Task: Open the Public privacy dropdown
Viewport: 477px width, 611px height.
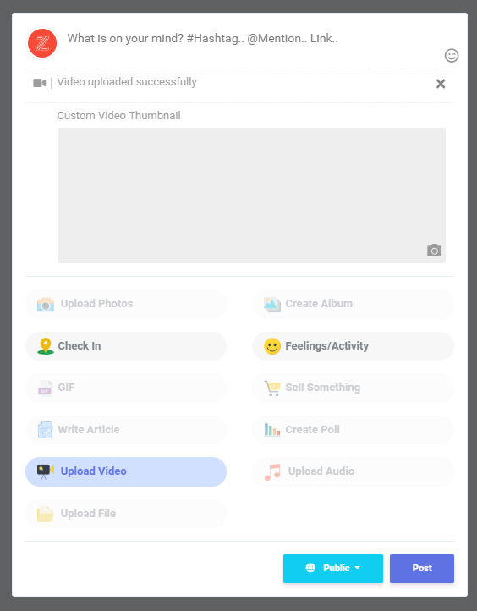Action: tap(333, 568)
